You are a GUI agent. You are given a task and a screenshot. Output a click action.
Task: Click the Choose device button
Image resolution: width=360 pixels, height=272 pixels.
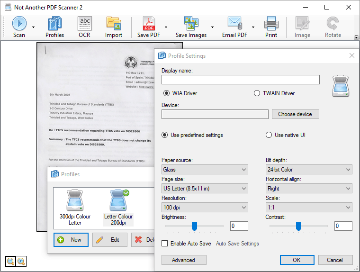tap(295, 114)
